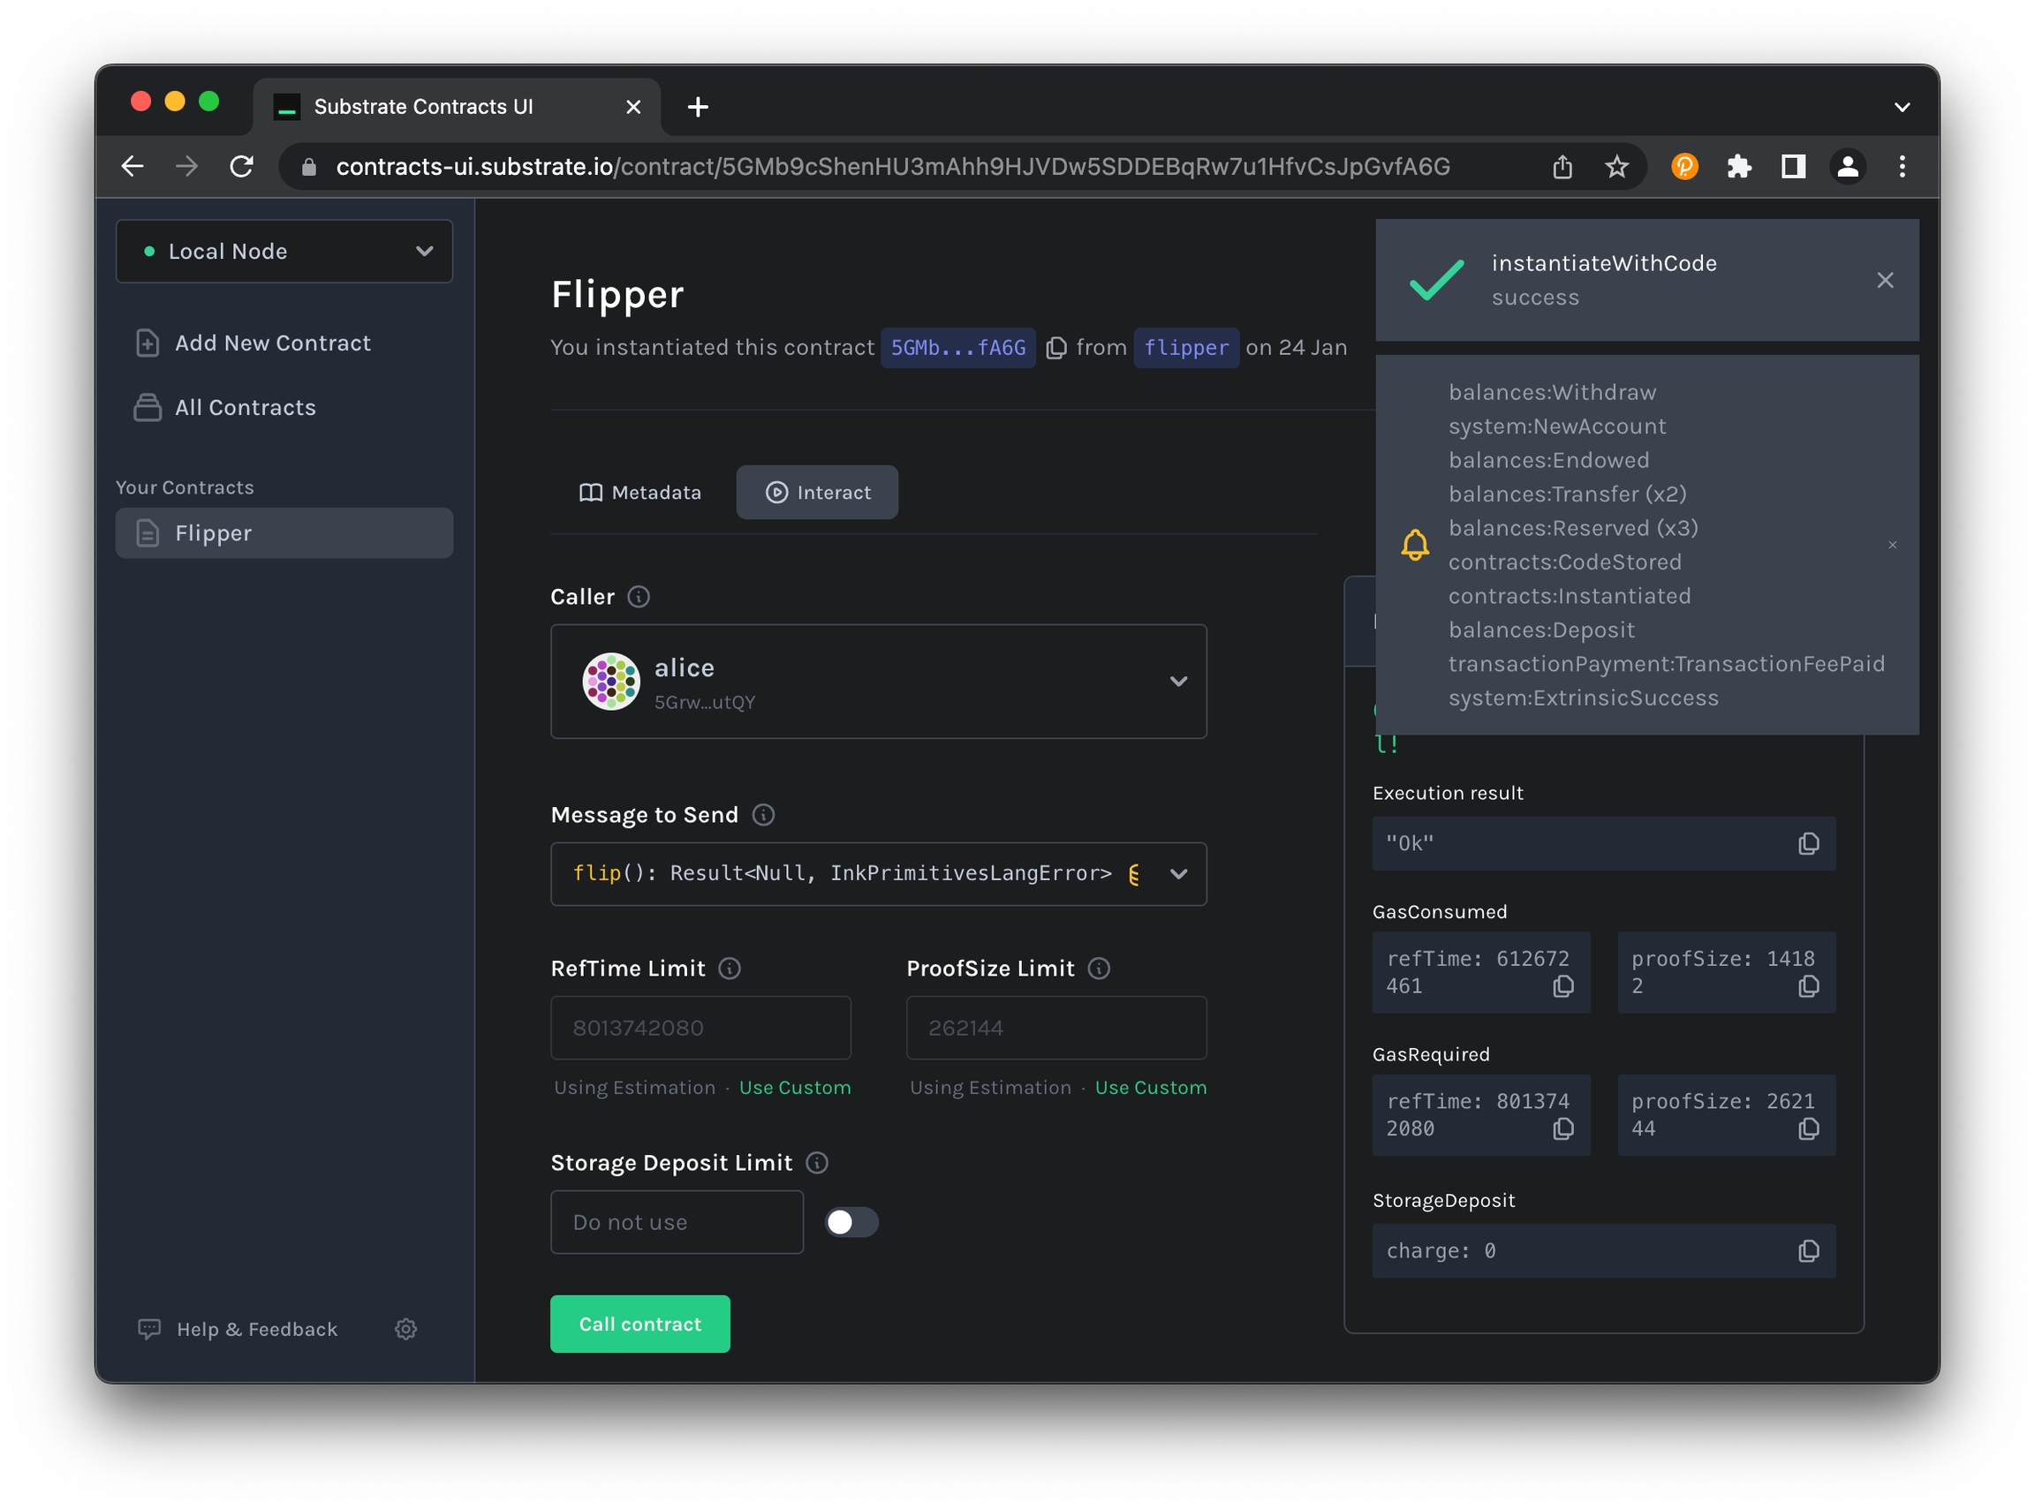
Task: Copy the contract address 5GMb...fA6G
Action: (1055, 348)
